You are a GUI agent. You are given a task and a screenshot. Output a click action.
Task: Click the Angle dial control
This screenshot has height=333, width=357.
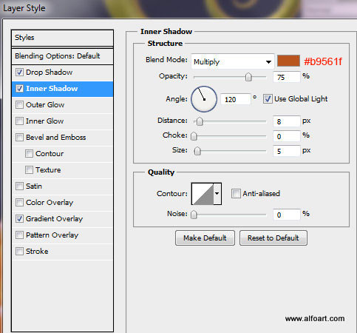click(204, 99)
